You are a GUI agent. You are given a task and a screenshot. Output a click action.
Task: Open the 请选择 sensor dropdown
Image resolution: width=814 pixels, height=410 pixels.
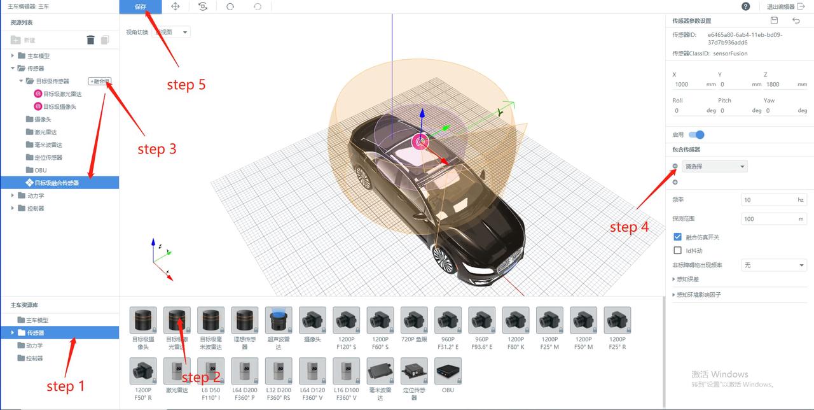[x=714, y=166]
